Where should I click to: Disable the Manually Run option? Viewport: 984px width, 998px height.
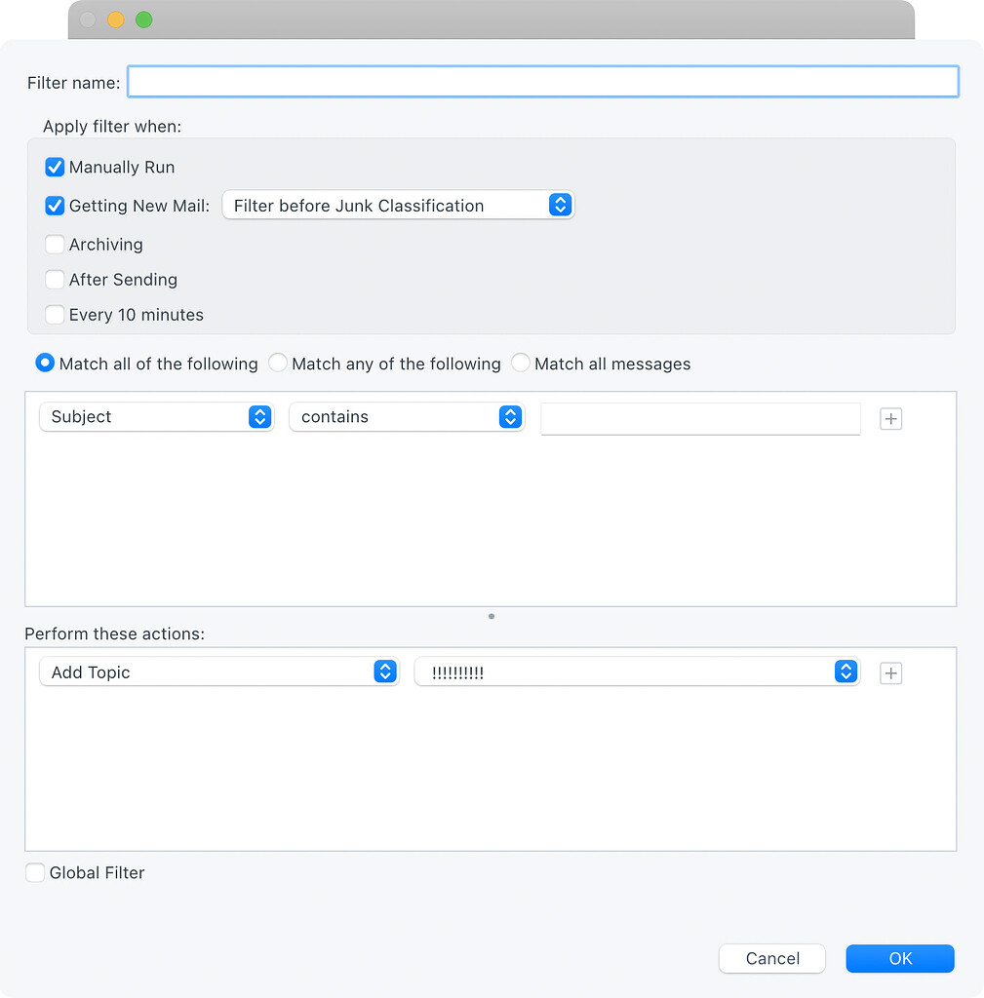coord(55,167)
